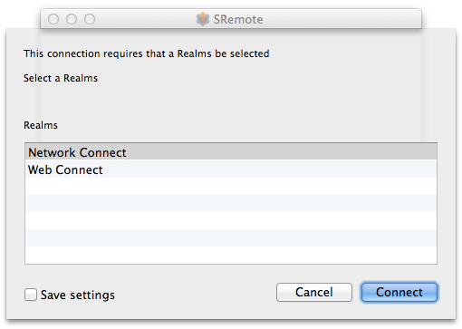Click the SRemote app icon in title bar
462x329 pixels.
coord(203,19)
